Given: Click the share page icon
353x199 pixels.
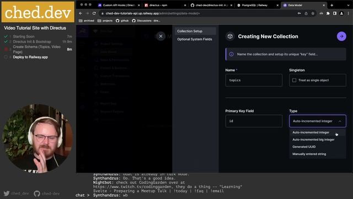Looking at the screenshot, I should tap(306, 13).
